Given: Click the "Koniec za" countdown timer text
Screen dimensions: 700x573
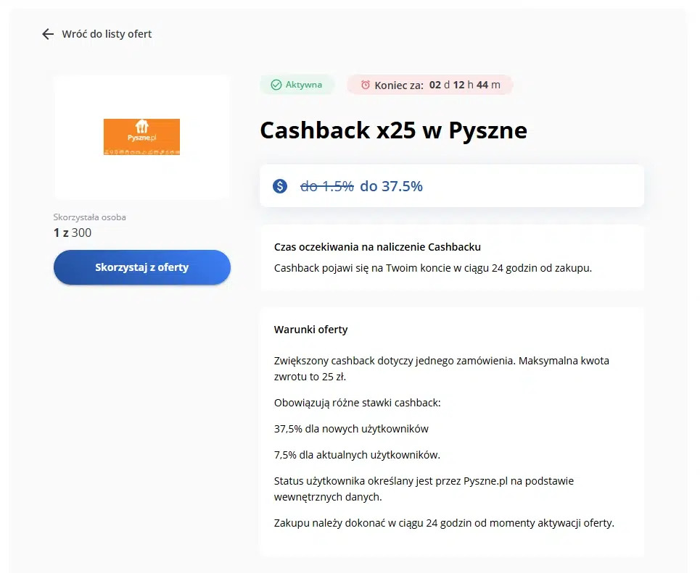Looking at the screenshot, I should pos(437,85).
